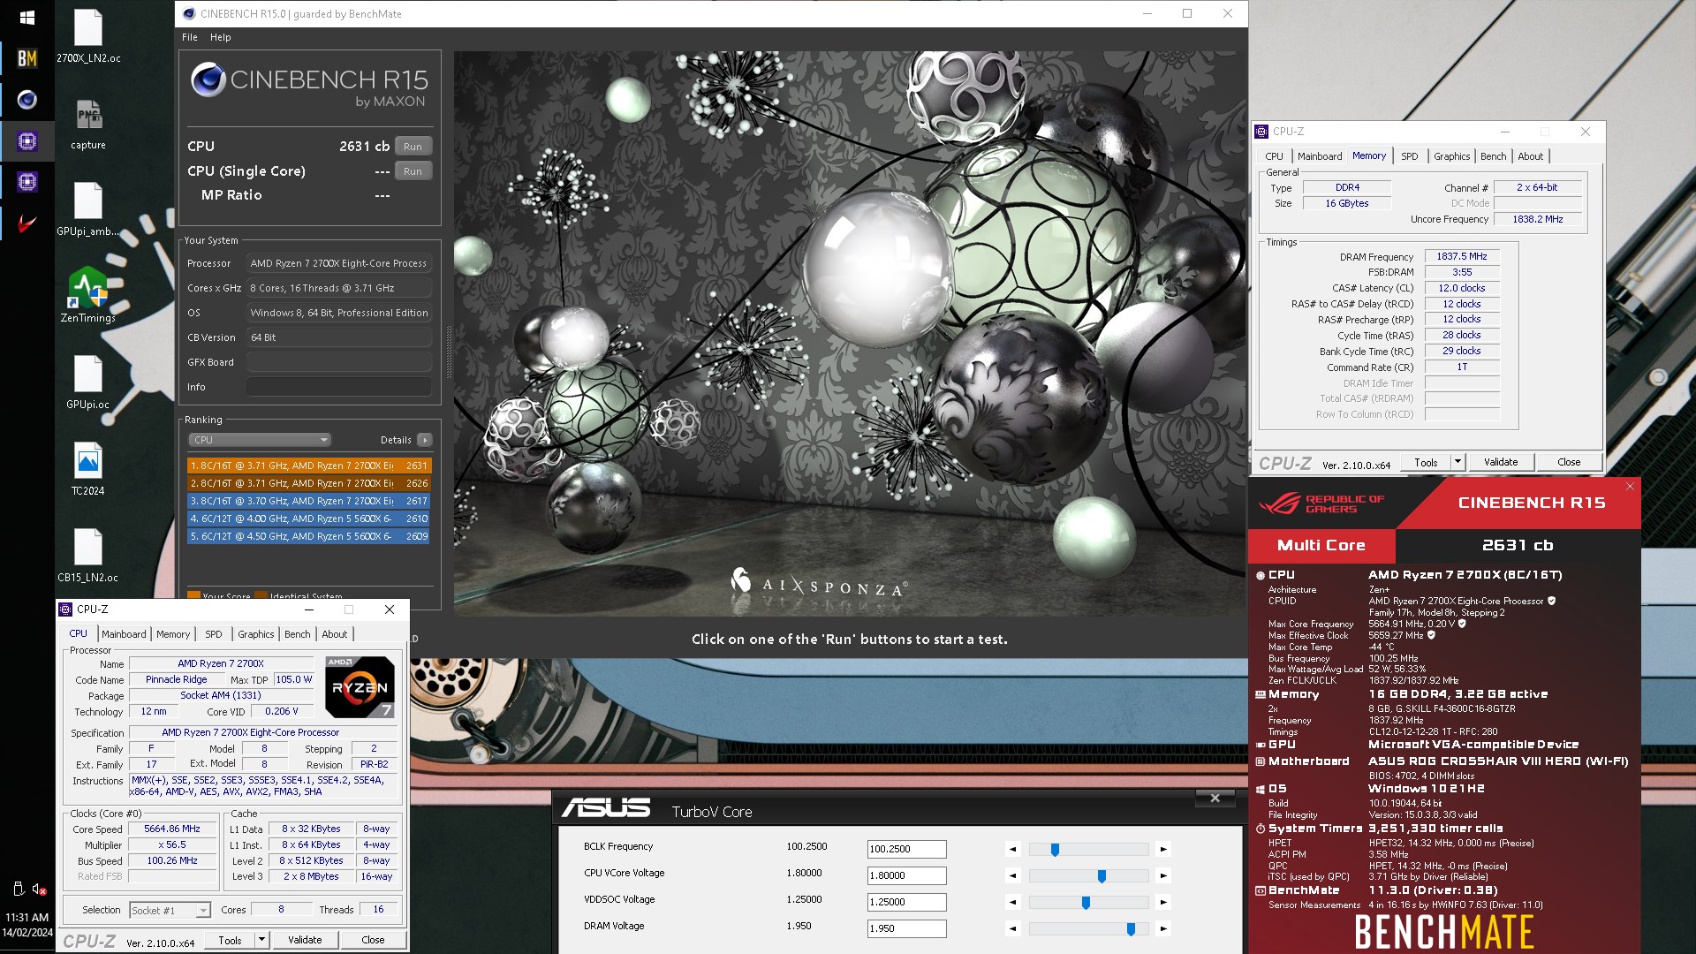Open the BenchMate taskbar icon
Screen dimensions: 1696x954
pyautogui.click(x=26, y=58)
